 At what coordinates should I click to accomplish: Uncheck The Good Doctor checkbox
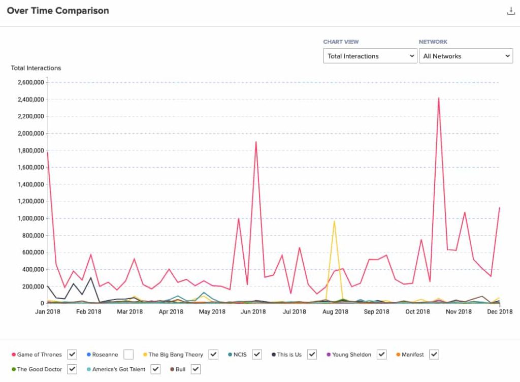(x=72, y=369)
